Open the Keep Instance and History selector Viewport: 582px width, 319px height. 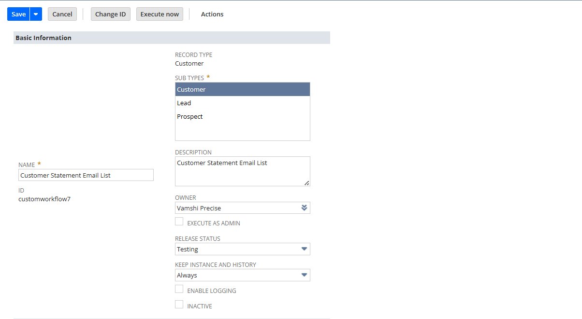pyautogui.click(x=242, y=275)
